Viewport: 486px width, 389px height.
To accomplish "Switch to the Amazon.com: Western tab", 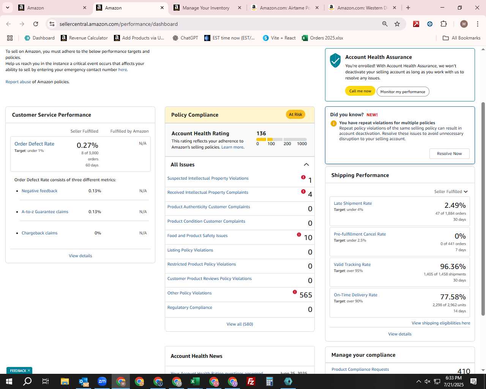I will (362, 8).
